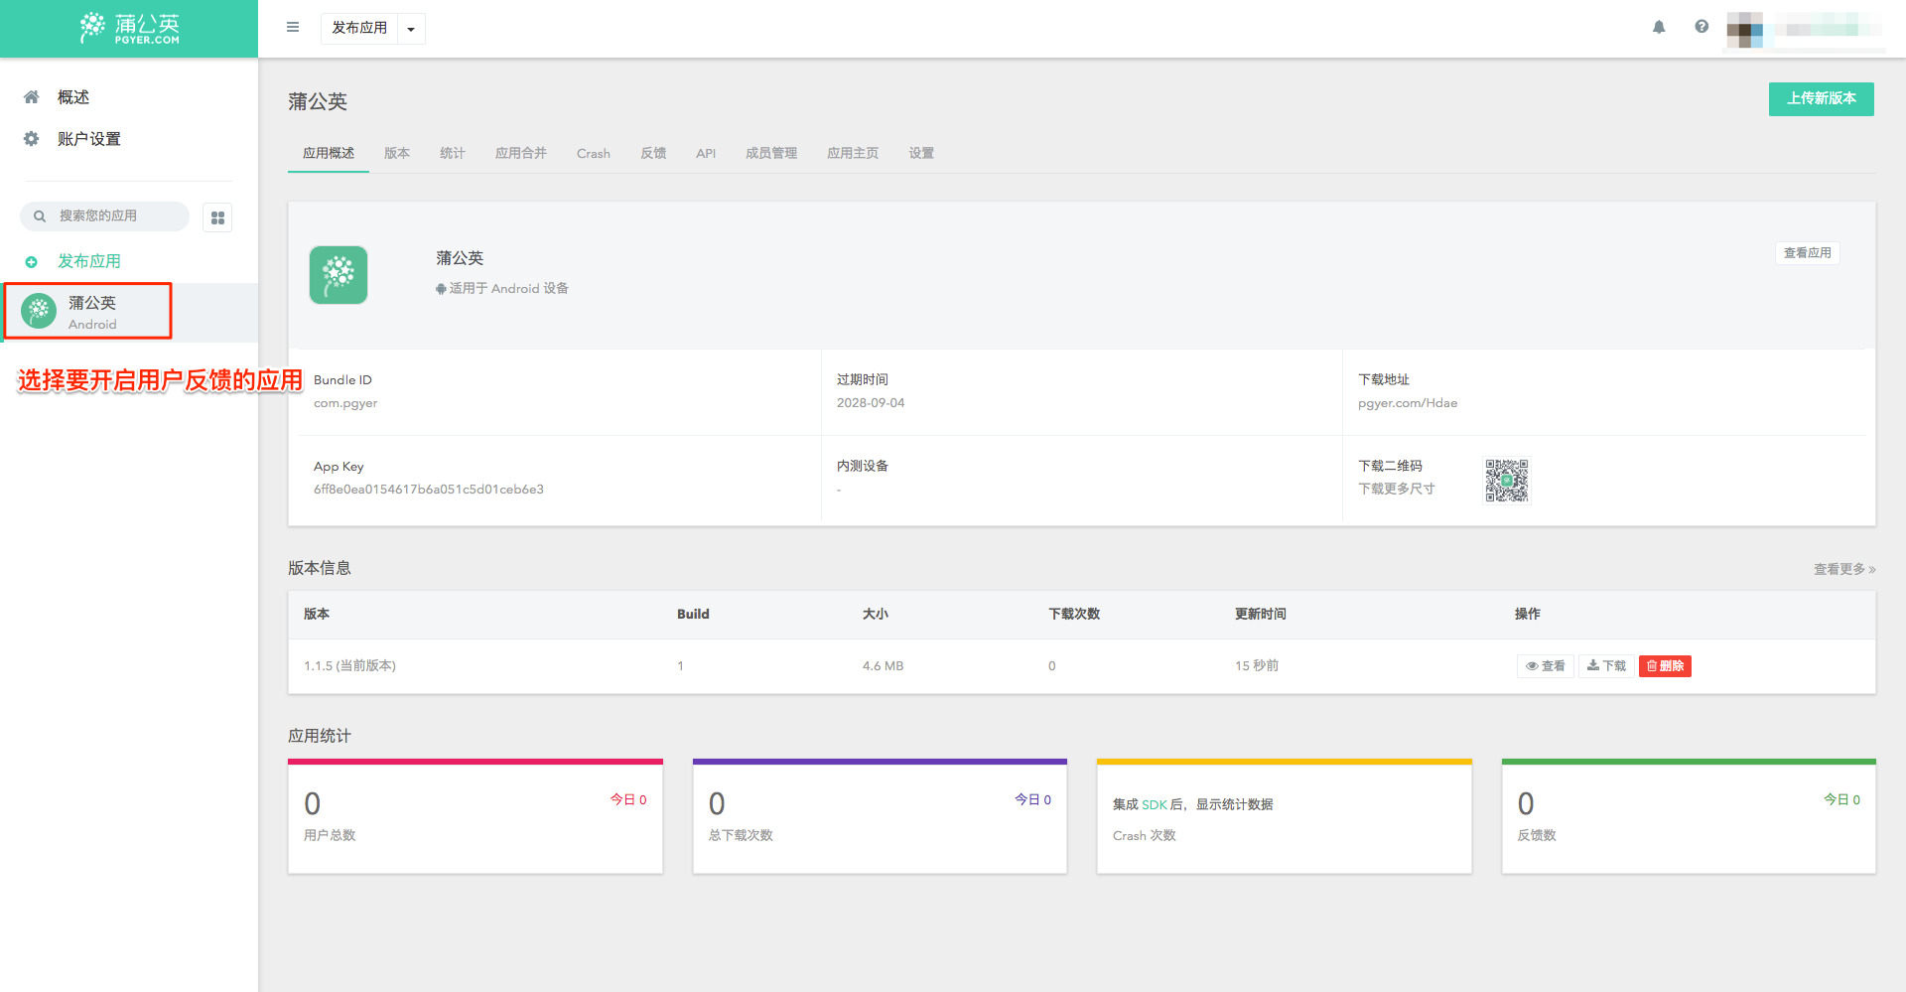The height and width of the screenshot is (992, 1906).
Task: Switch to the grid view icon for apps
Action: pyautogui.click(x=217, y=217)
